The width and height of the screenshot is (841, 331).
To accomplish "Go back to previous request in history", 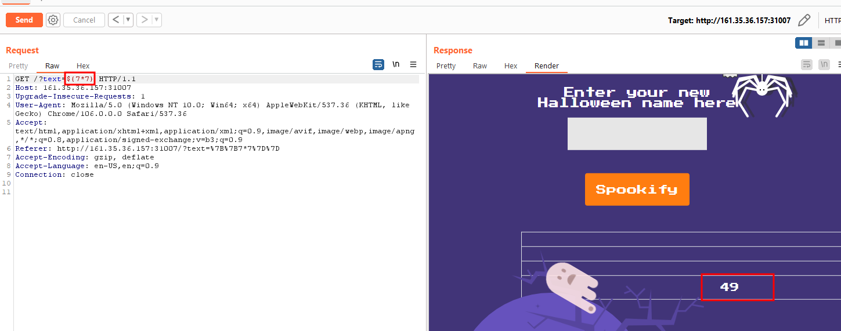I will (116, 20).
